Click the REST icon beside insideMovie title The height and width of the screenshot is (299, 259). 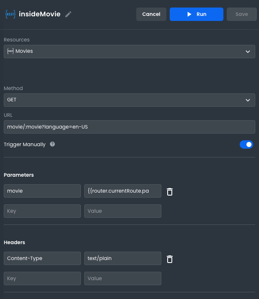coord(10,14)
